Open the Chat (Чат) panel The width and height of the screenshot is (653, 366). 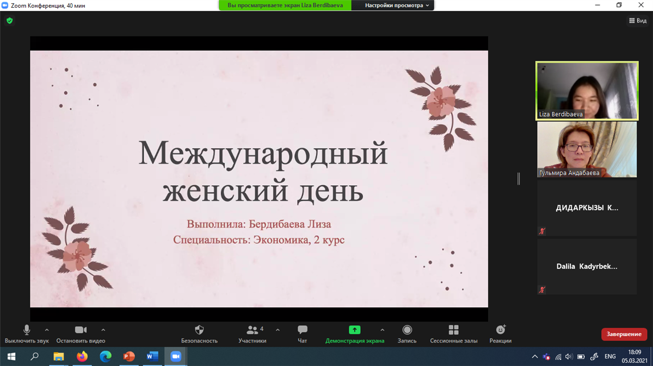pos(303,330)
